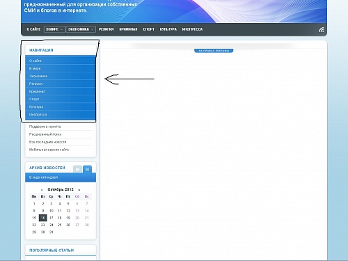
Task: Select the highlighted date 16 in calendar
Action: (43, 218)
